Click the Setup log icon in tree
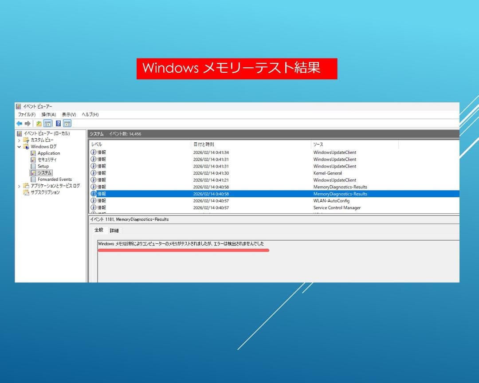 [33, 166]
